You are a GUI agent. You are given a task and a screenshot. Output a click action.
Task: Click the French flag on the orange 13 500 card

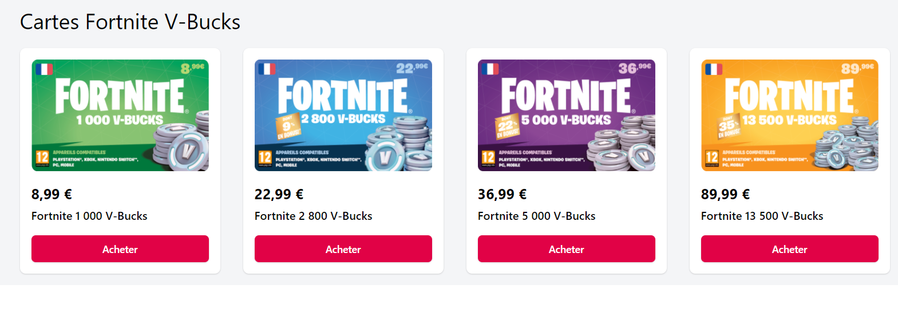713,69
